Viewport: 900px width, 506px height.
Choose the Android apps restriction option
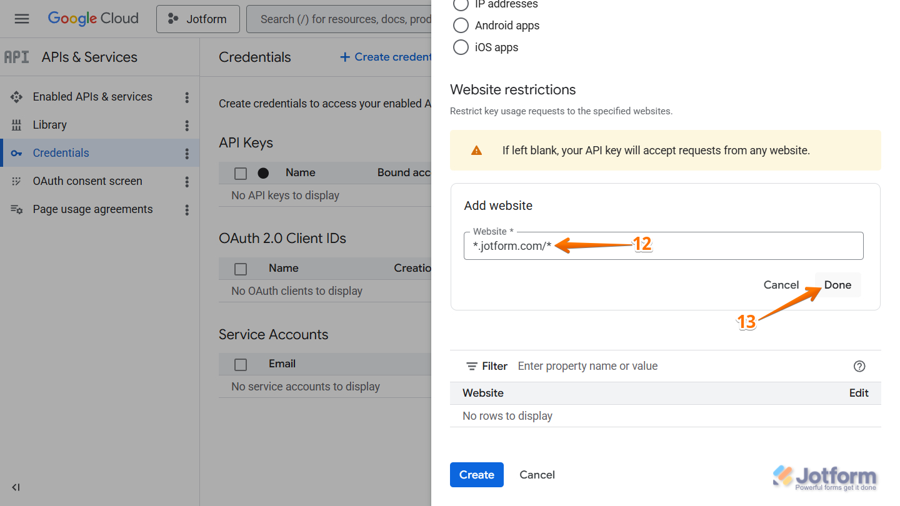pos(461,26)
